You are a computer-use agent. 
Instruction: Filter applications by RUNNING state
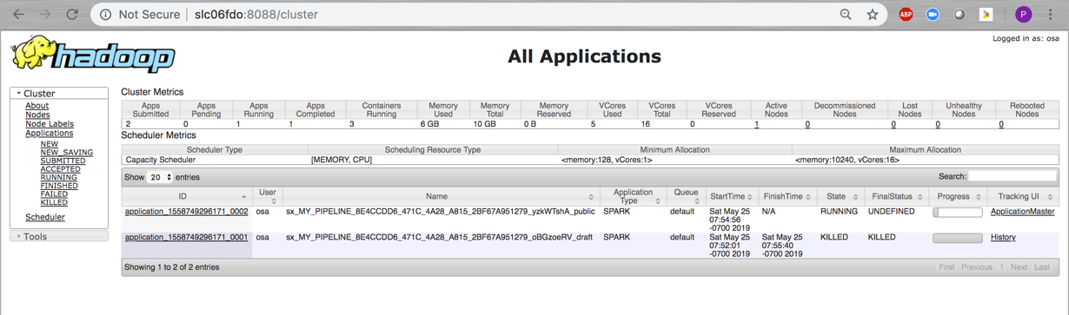pyautogui.click(x=59, y=177)
